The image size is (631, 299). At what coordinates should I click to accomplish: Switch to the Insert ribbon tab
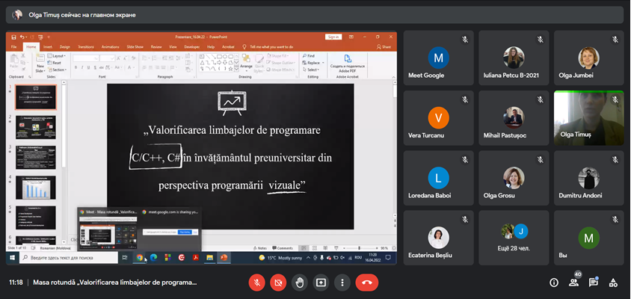(47, 46)
